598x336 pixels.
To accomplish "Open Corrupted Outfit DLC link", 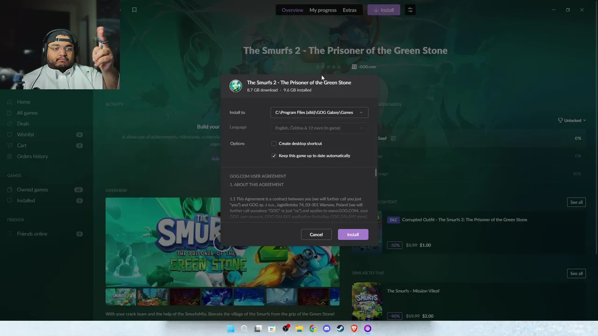I will pos(464,220).
